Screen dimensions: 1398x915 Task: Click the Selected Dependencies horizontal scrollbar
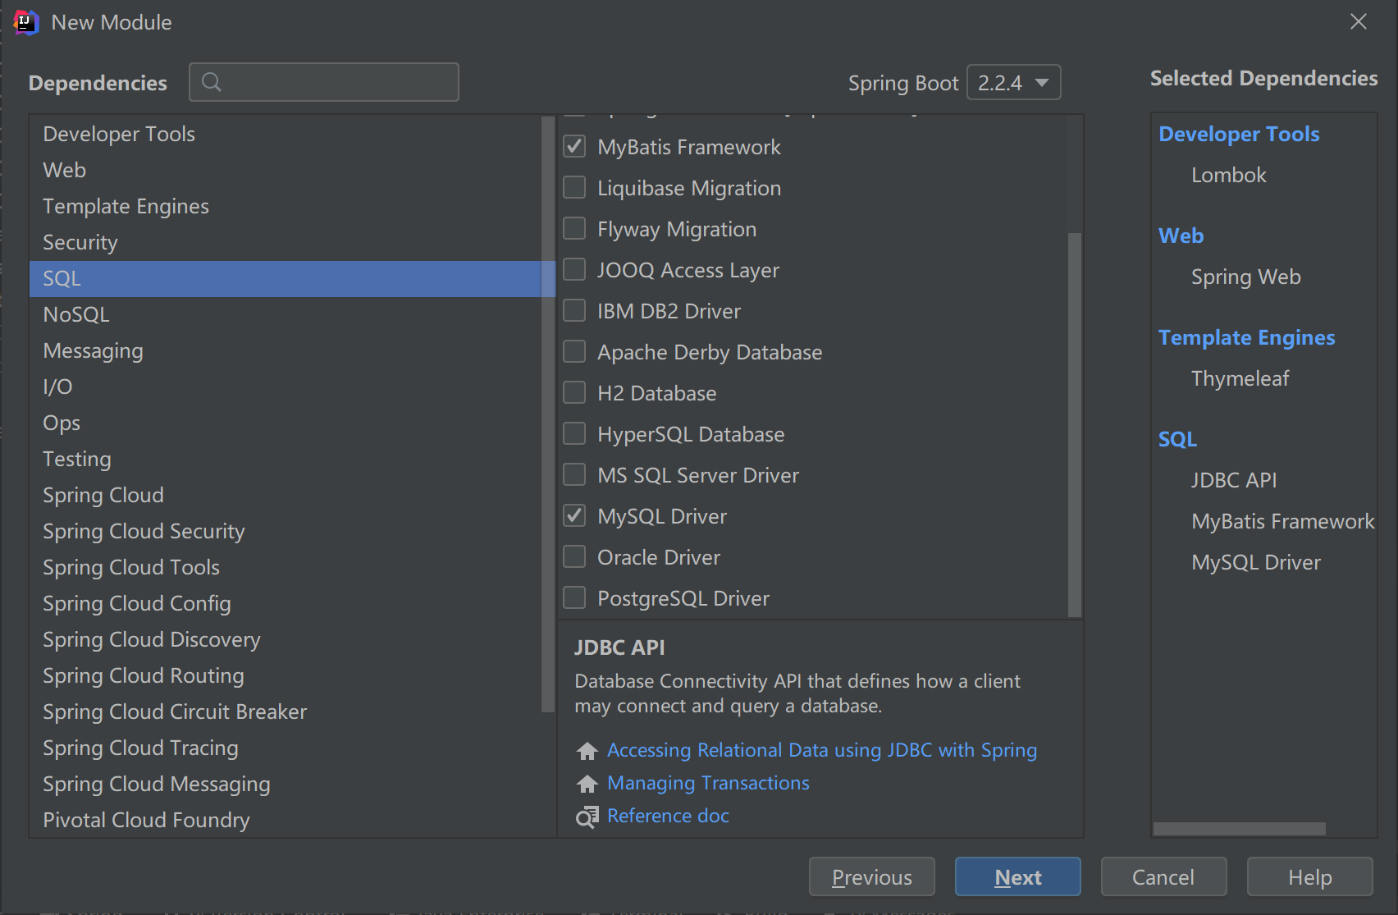[x=1239, y=829]
